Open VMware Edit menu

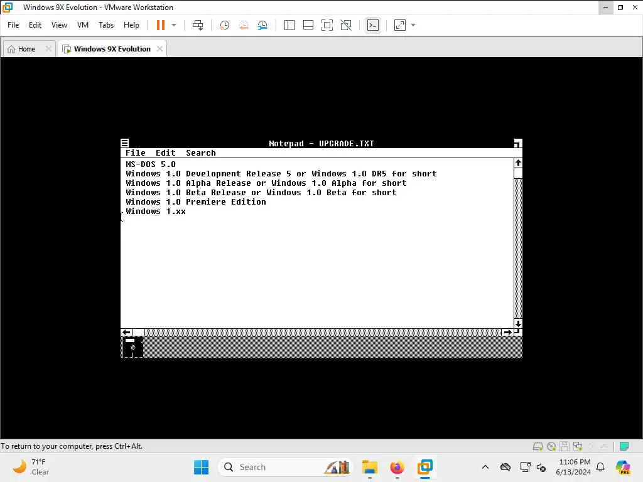[x=35, y=25]
